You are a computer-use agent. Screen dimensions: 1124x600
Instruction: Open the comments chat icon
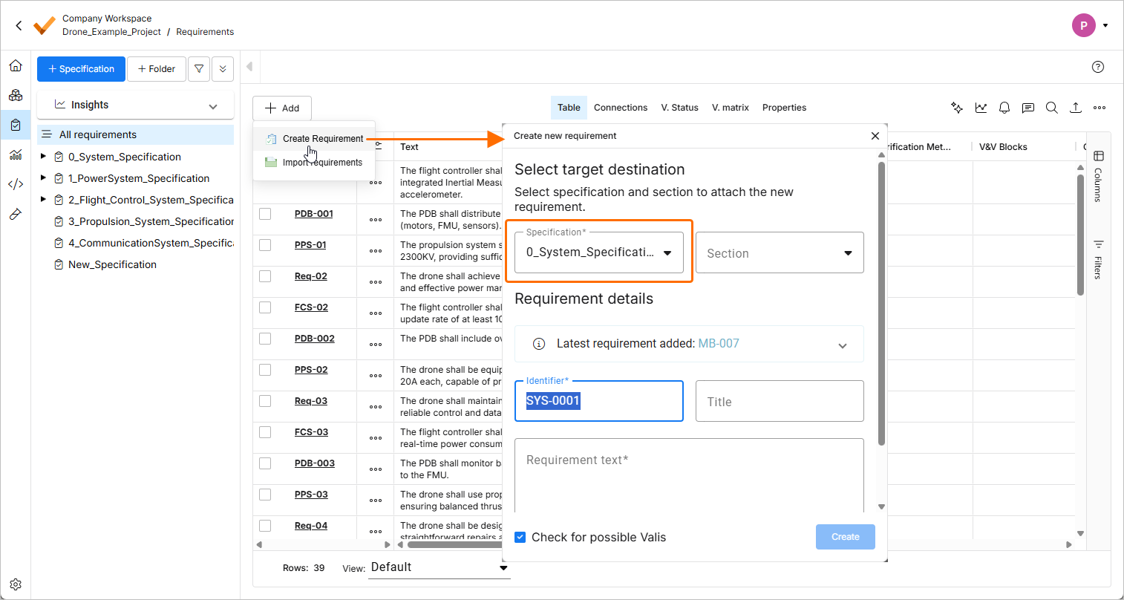[x=1027, y=108]
